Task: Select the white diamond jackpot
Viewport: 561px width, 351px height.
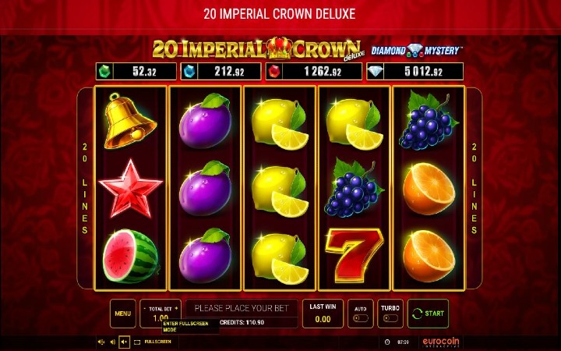Action: (x=415, y=71)
